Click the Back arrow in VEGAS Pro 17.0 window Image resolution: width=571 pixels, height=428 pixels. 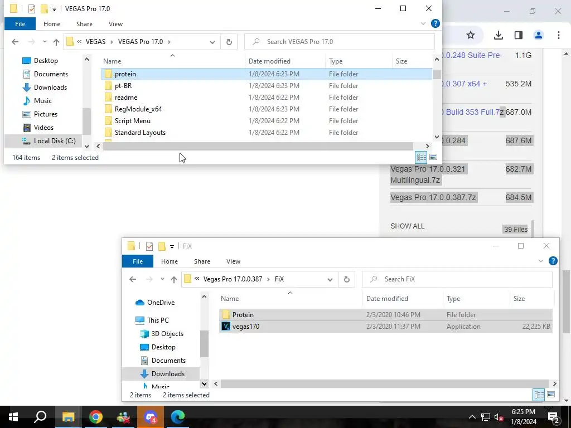[15, 42]
